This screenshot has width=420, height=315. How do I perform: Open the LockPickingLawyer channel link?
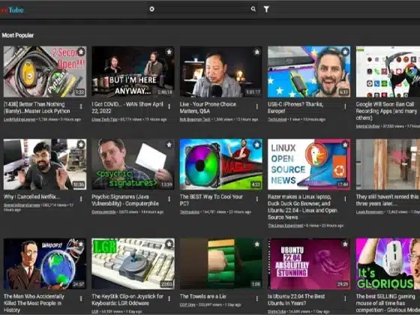pyautogui.click(x=19, y=119)
